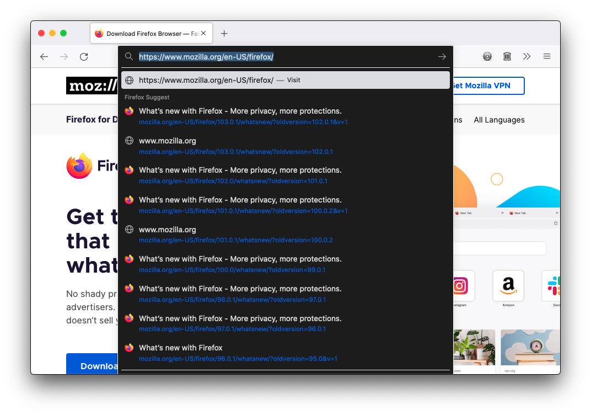Open What's new suggestion for Firefox 98.0.1
Screen dimensions: 591x415
pyautogui.click(x=286, y=294)
